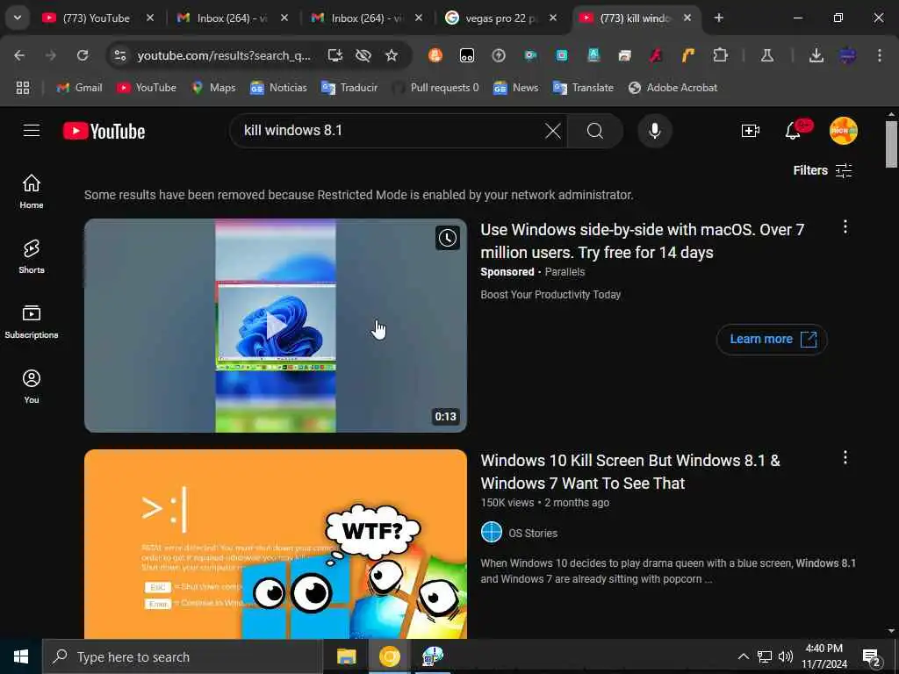Click the magnifier search button
The height and width of the screenshot is (674, 899).
coord(595,131)
